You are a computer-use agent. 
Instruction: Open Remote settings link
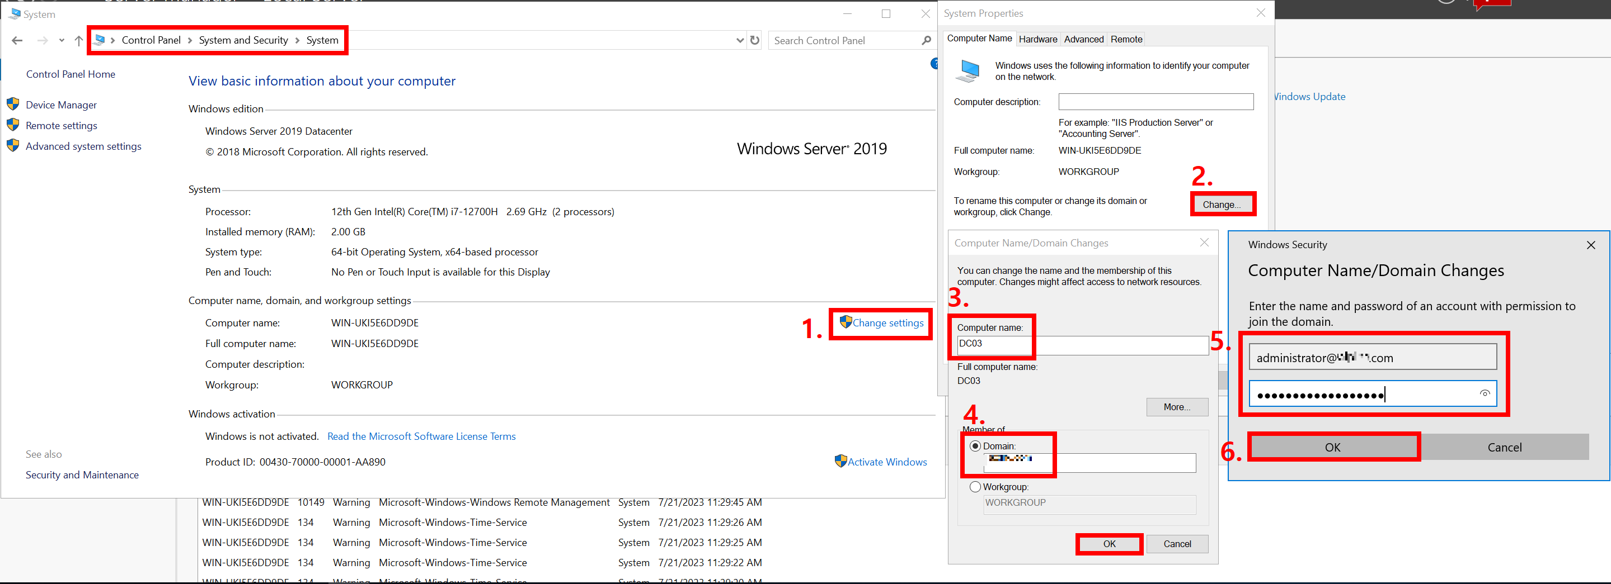[62, 125]
